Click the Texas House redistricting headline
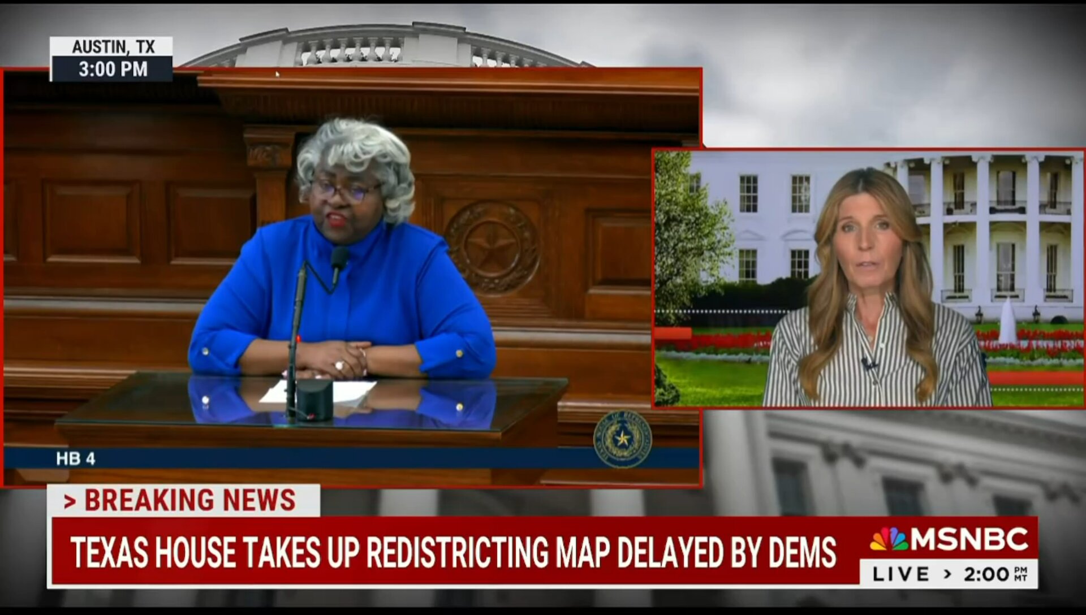1086x615 pixels. (x=453, y=551)
